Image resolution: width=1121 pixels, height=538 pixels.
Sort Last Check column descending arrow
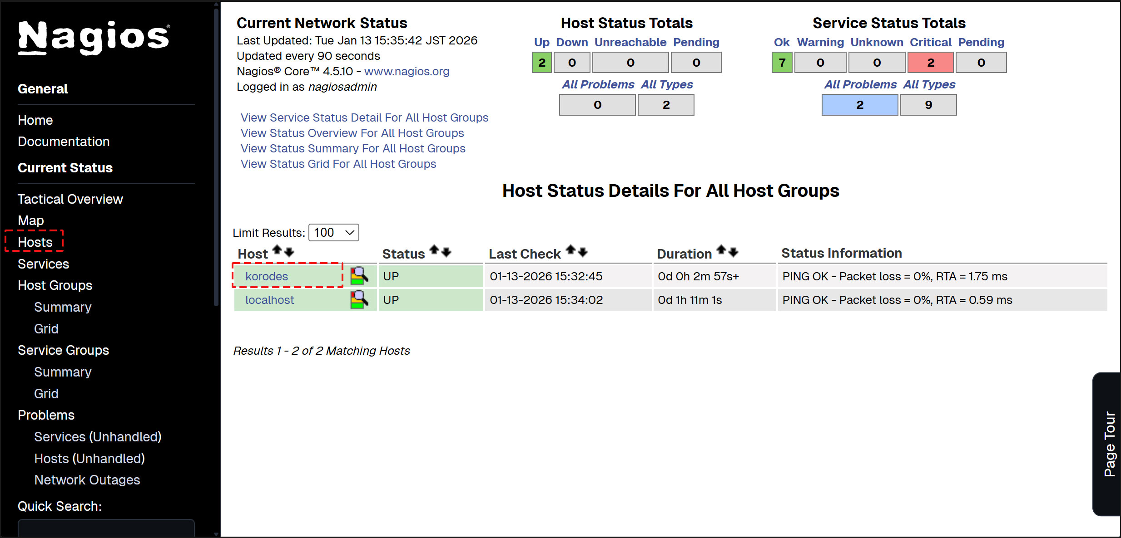pyautogui.click(x=583, y=252)
